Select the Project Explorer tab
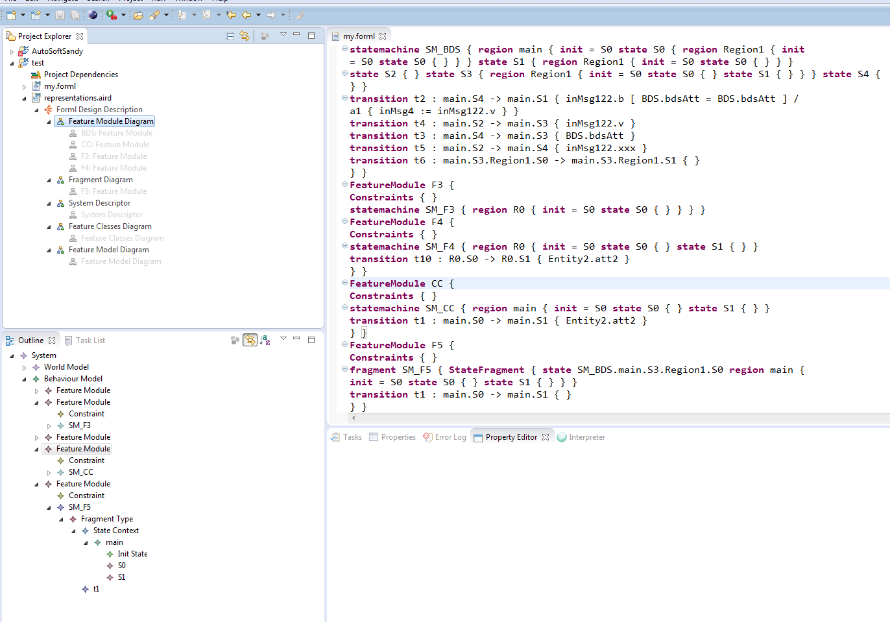The width and height of the screenshot is (890, 622). click(45, 36)
